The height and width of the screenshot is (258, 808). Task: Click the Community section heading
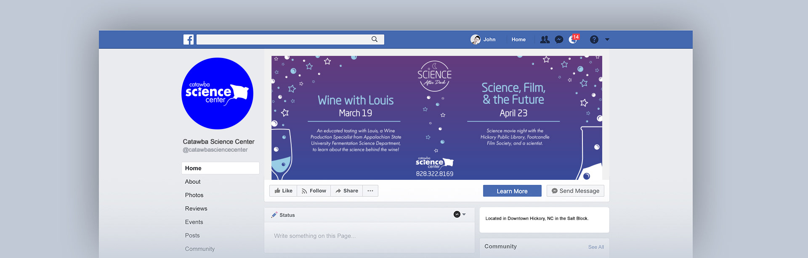tap(500, 247)
